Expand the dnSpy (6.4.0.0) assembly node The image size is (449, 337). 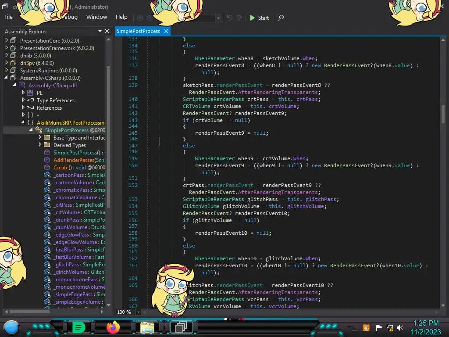coord(7,63)
